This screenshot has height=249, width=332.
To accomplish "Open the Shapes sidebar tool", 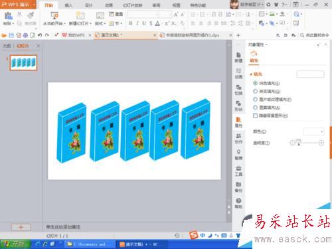I will pyautogui.click(x=238, y=106).
